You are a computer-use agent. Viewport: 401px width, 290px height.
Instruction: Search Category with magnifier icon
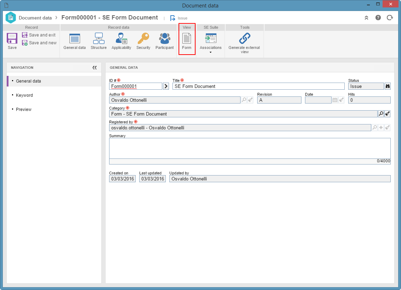[x=381, y=114]
